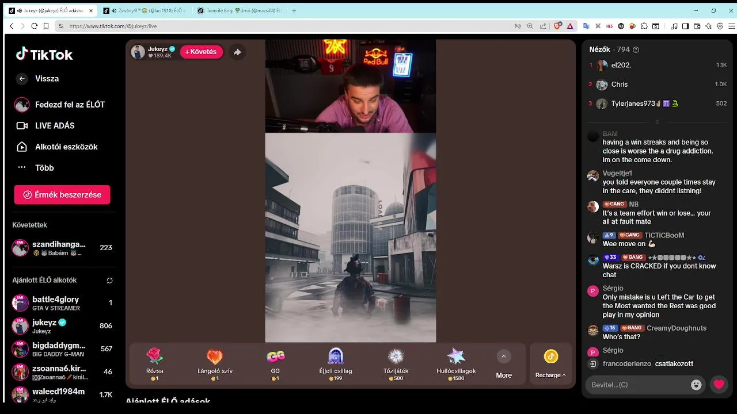Open Brave Rewards triangle icon
The width and height of the screenshot is (737, 414).
pos(570,26)
